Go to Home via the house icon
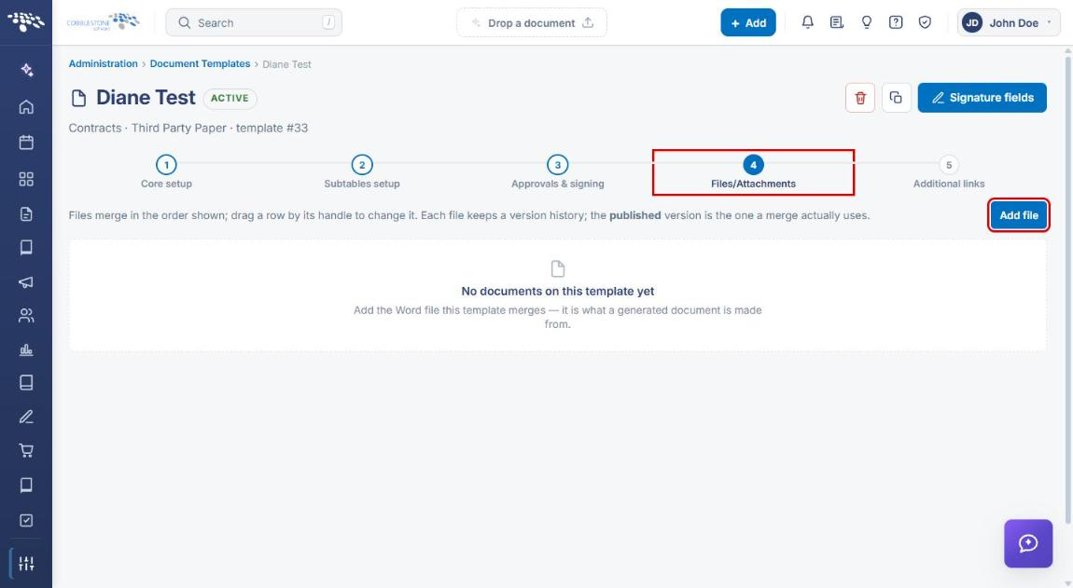 [26, 106]
